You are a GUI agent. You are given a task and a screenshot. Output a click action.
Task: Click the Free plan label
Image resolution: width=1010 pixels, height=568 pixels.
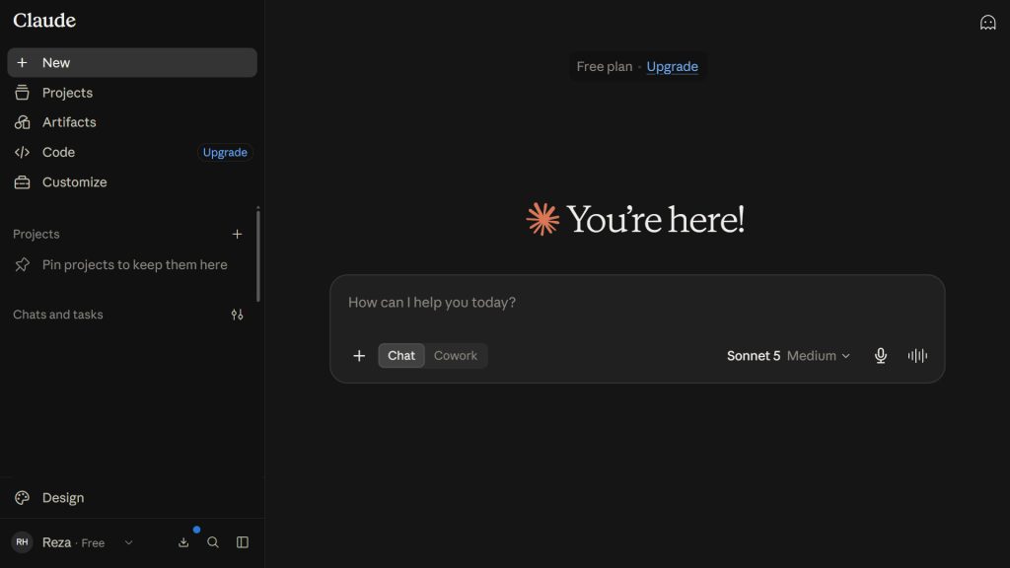coord(605,66)
